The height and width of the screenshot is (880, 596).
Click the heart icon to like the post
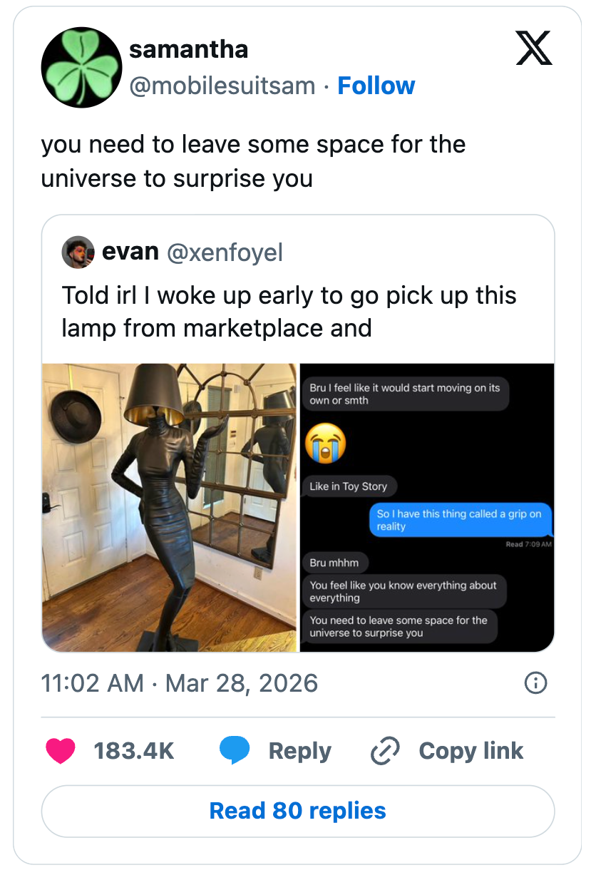pos(61,750)
